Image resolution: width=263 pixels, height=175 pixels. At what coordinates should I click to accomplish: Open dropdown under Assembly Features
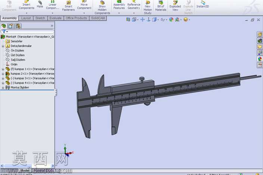(x=119, y=13)
